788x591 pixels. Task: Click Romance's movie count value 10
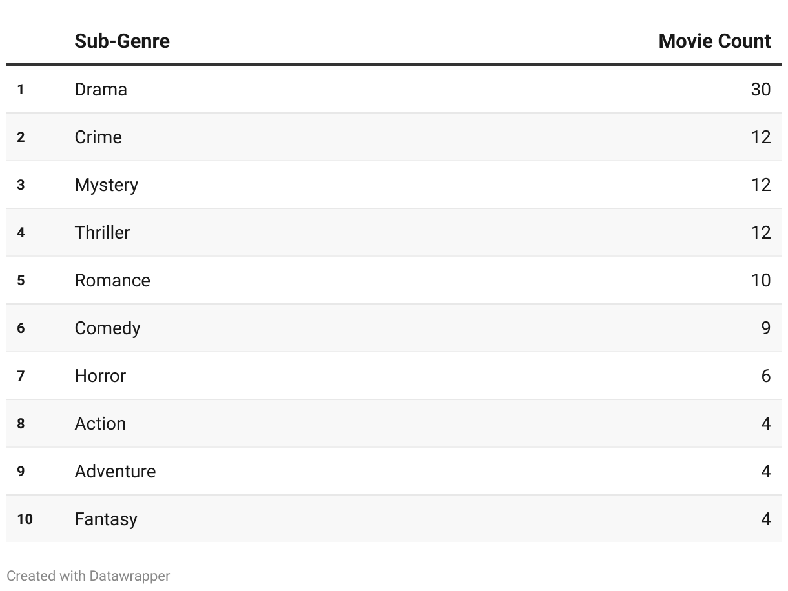click(760, 280)
